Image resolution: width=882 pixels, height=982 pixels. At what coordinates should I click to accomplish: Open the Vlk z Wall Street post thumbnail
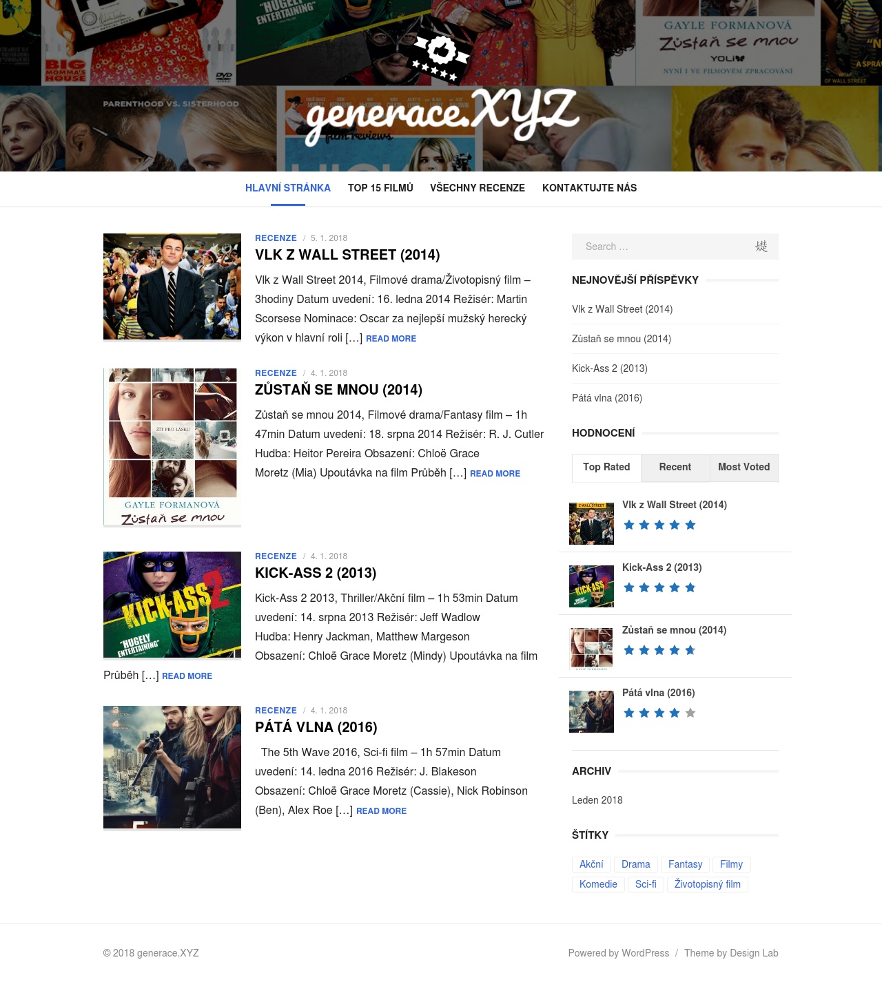click(172, 286)
